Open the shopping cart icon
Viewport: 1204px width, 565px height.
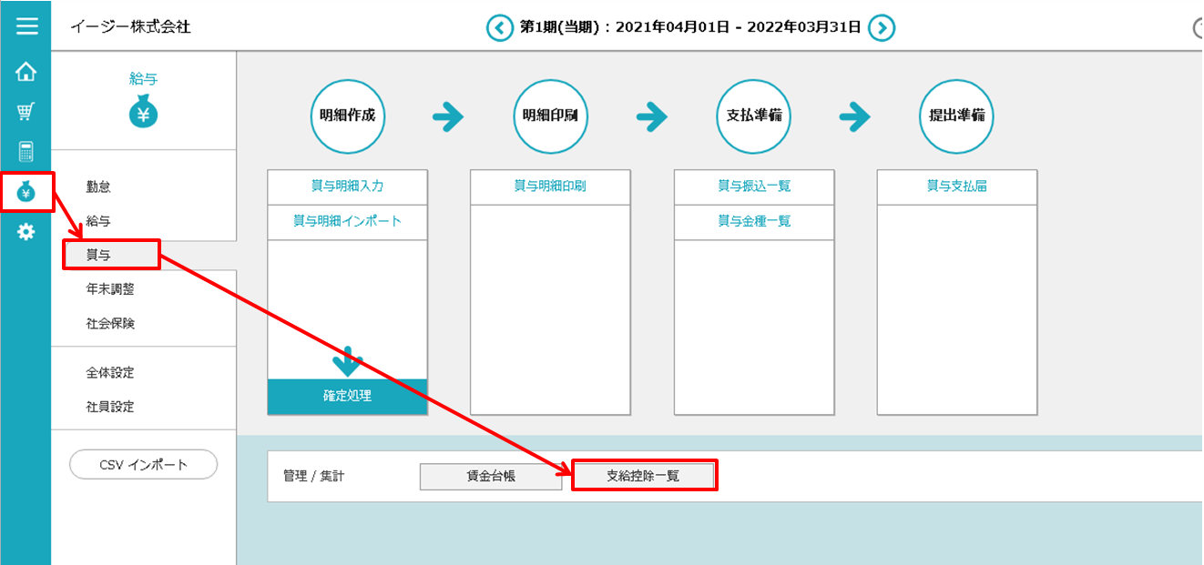26,112
